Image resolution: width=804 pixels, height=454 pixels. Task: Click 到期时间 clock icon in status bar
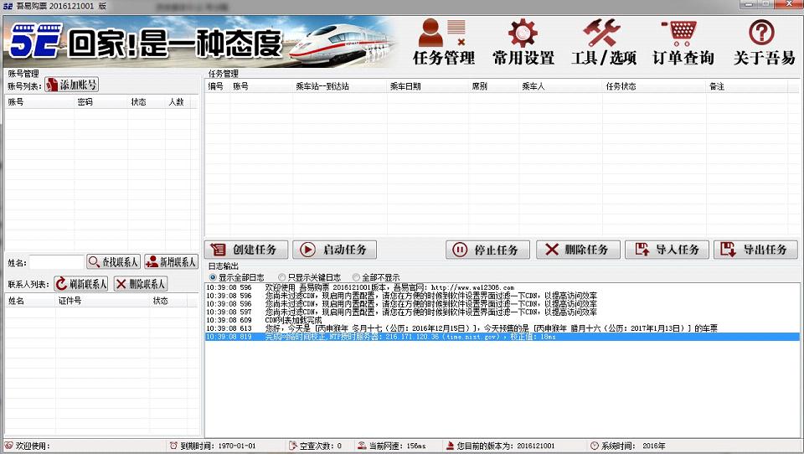coord(174,446)
